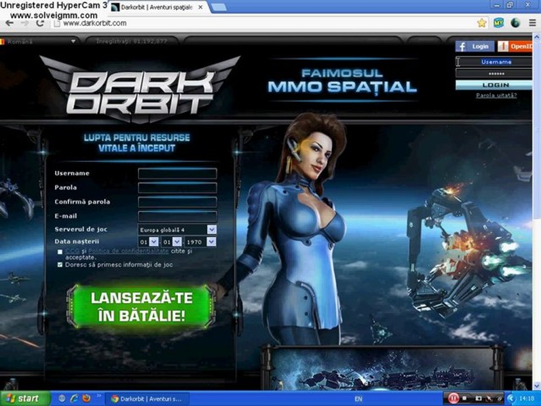The image size is (541, 406).
Task: Click the show desktop quick launch icon
Action: 62,399
